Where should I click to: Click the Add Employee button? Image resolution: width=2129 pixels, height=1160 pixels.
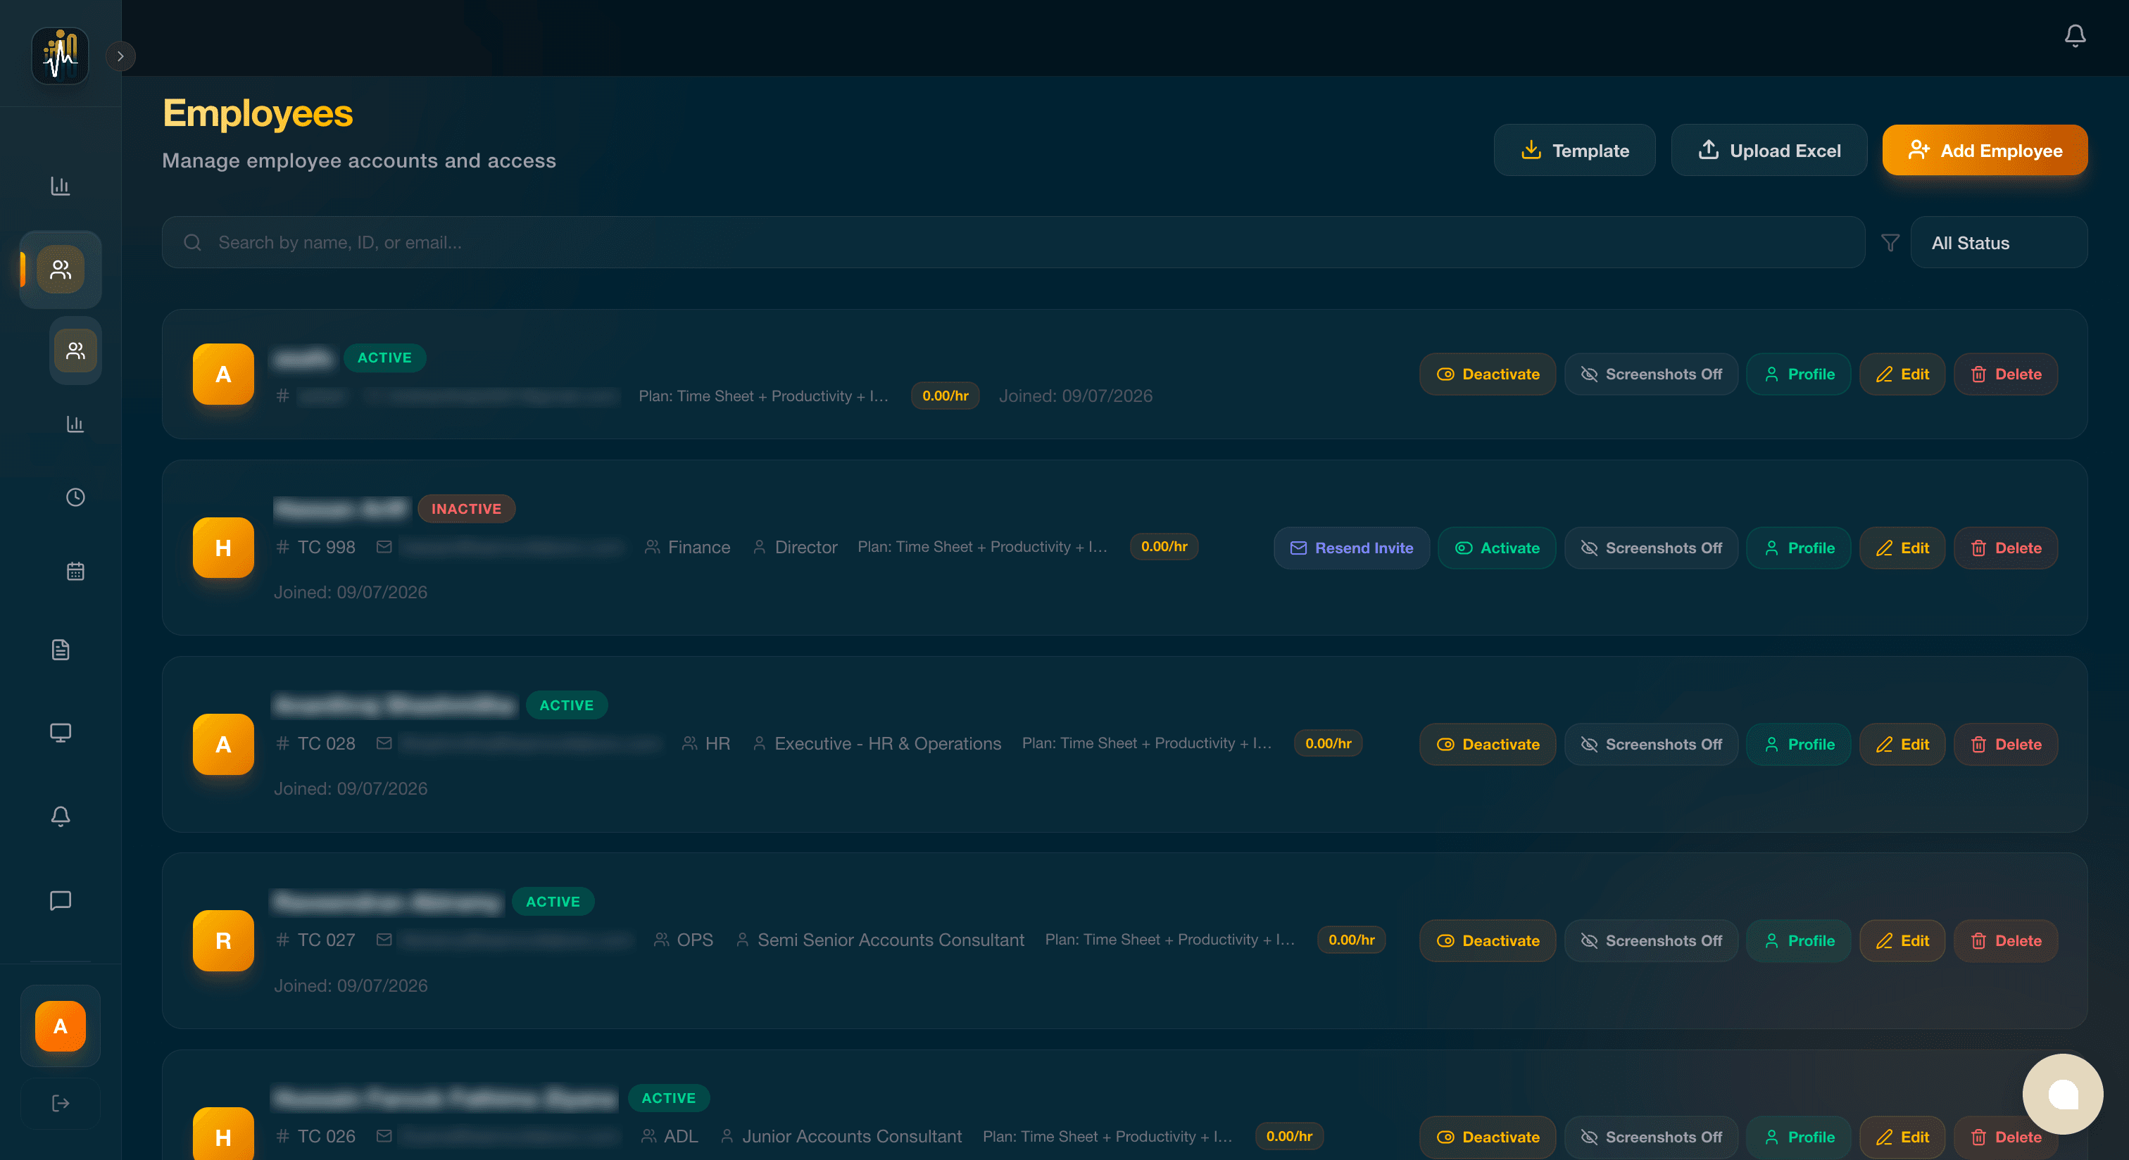pyautogui.click(x=1985, y=151)
